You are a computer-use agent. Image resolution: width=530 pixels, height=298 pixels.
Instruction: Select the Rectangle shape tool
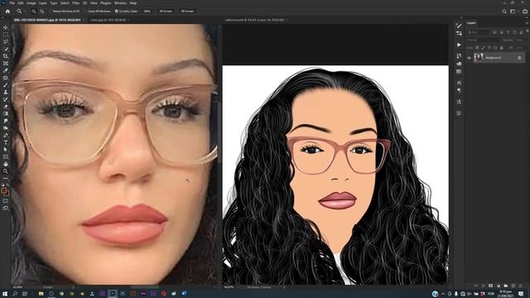[6, 156]
